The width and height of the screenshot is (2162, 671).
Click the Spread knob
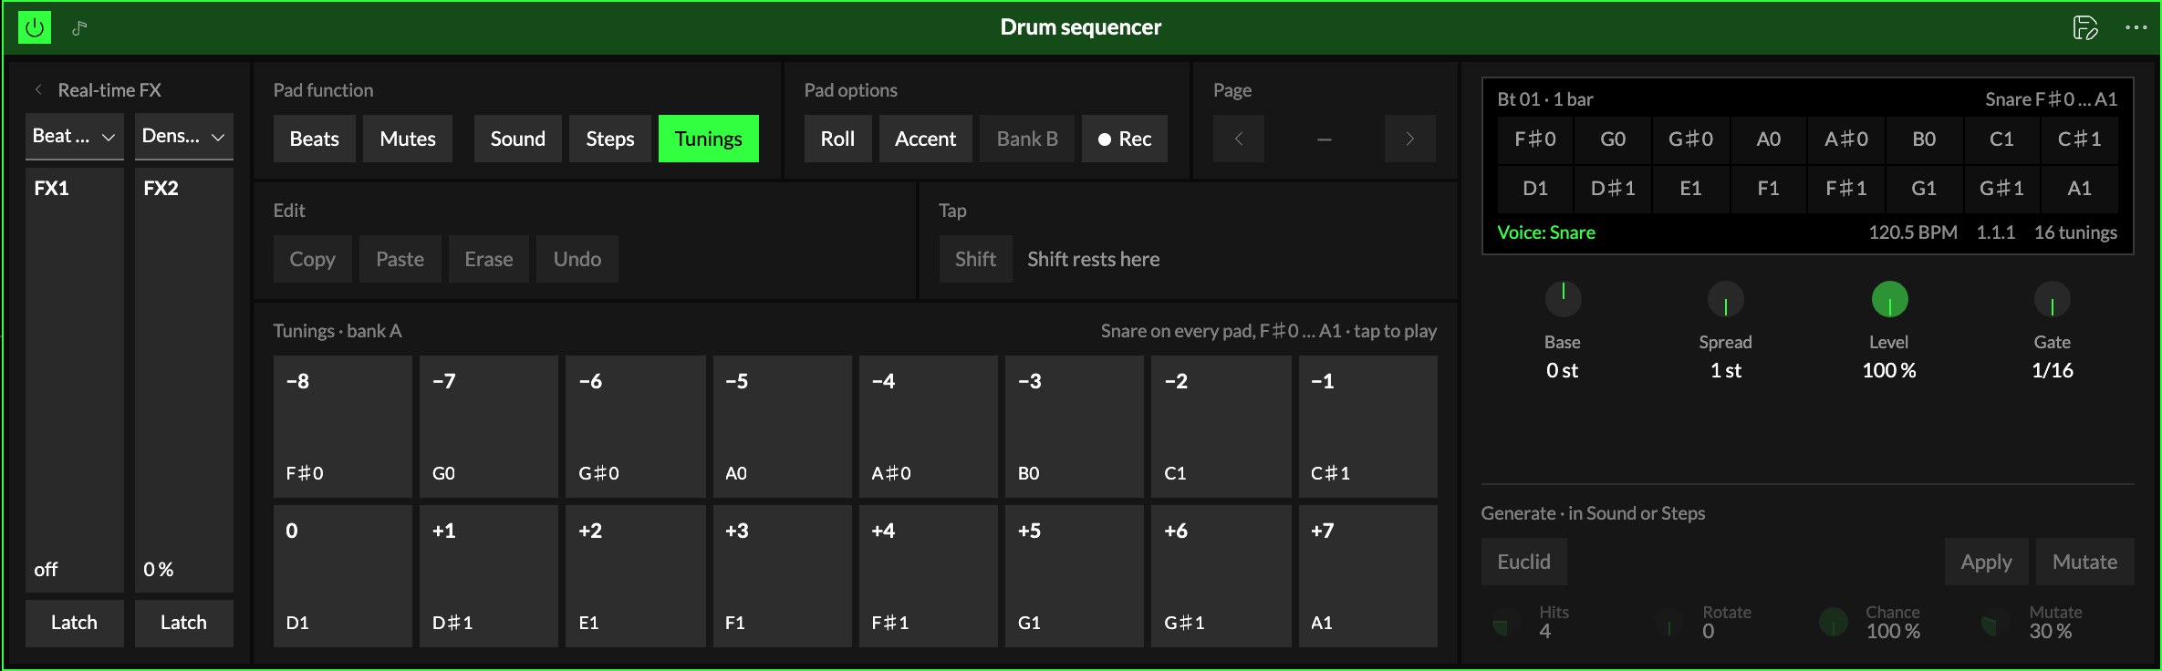click(1725, 299)
